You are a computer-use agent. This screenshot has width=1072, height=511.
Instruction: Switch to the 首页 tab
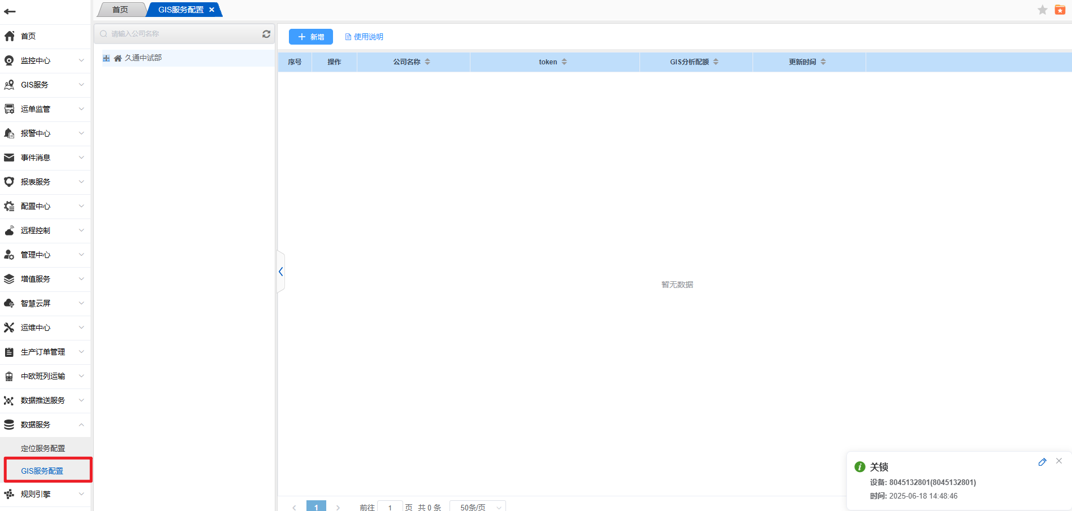coord(120,10)
